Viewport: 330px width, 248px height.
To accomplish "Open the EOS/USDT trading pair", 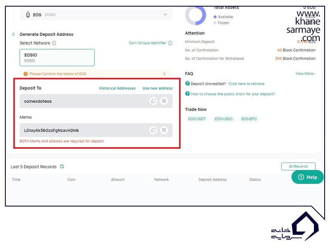I will point(197,119).
